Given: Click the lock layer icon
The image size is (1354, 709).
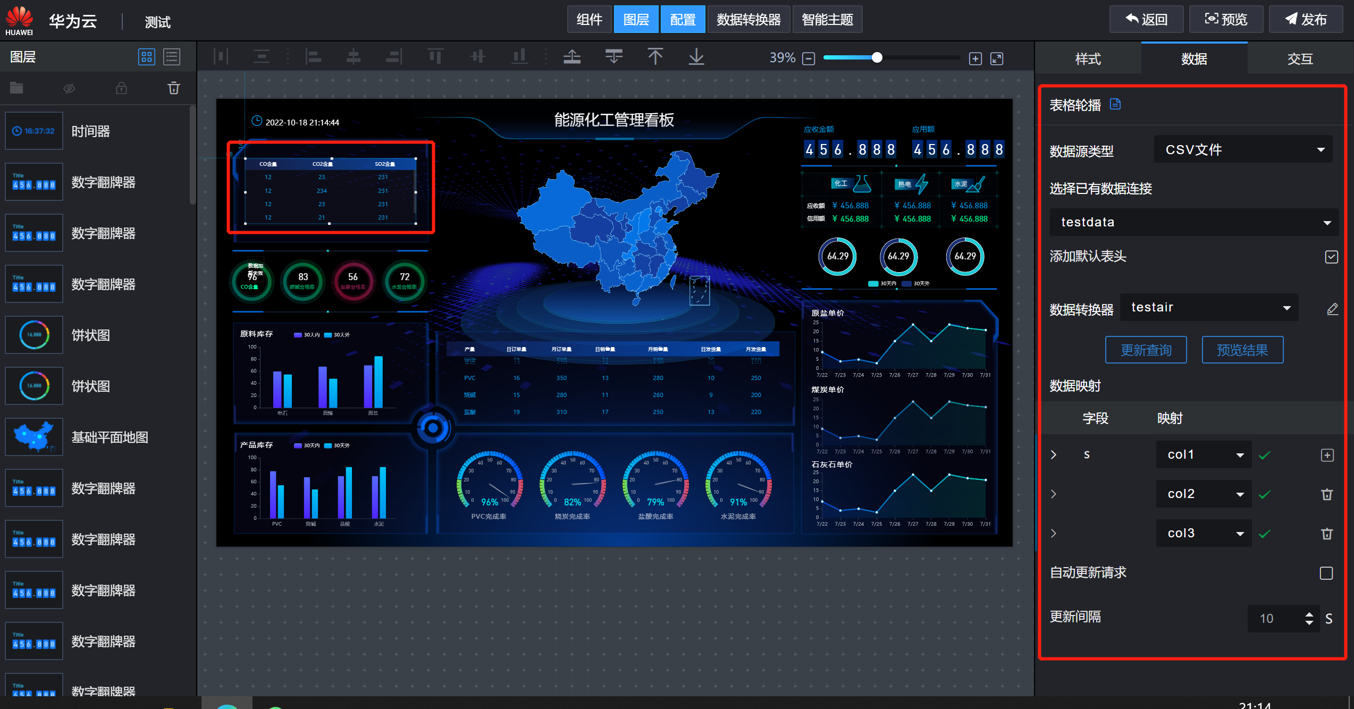Looking at the screenshot, I should pos(121,88).
